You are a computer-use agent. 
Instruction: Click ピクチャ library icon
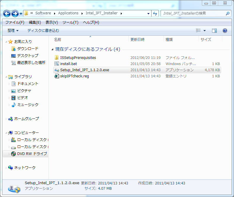coord(13,91)
